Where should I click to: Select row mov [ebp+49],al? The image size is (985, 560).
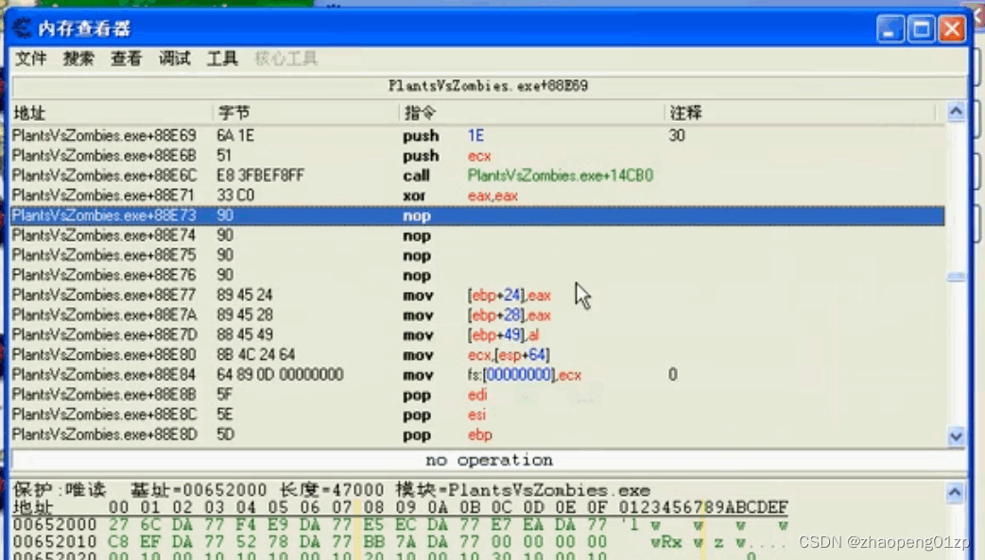tap(477, 335)
